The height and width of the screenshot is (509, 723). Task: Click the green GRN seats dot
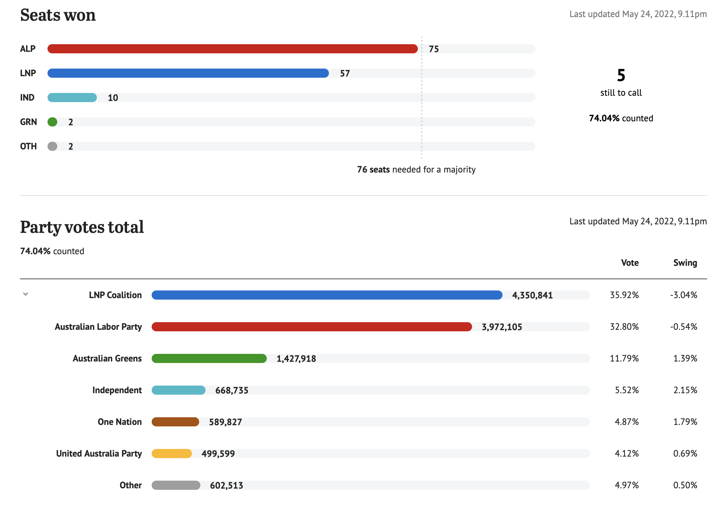click(x=52, y=122)
